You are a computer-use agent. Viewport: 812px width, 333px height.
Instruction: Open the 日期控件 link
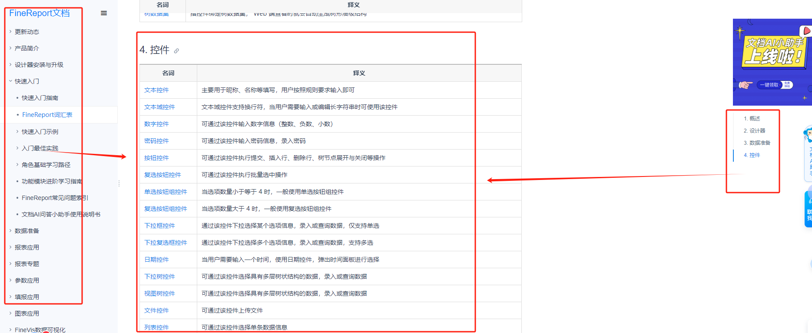tap(156, 260)
